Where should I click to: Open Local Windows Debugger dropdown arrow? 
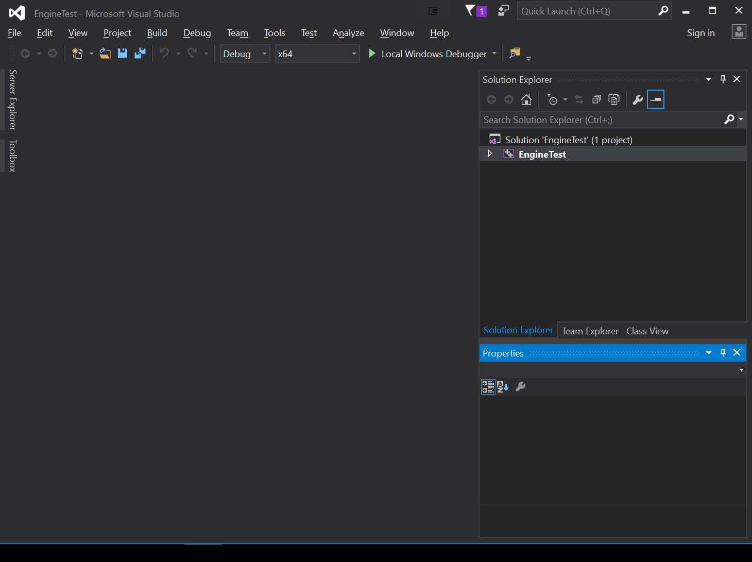[x=494, y=53]
